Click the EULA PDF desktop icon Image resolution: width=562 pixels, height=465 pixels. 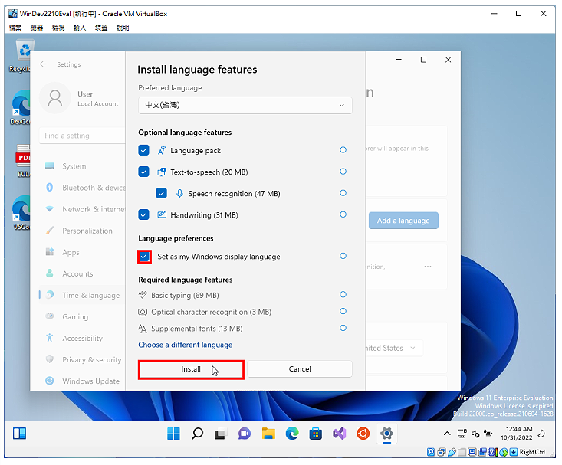point(22,161)
